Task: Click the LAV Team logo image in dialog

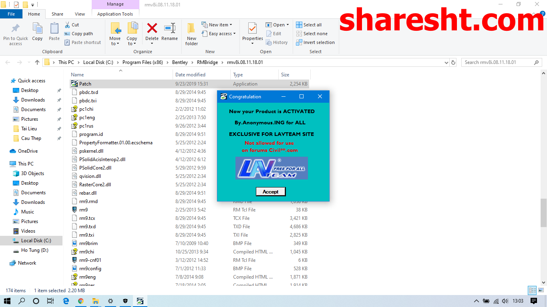Action: pyautogui.click(x=271, y=168)
